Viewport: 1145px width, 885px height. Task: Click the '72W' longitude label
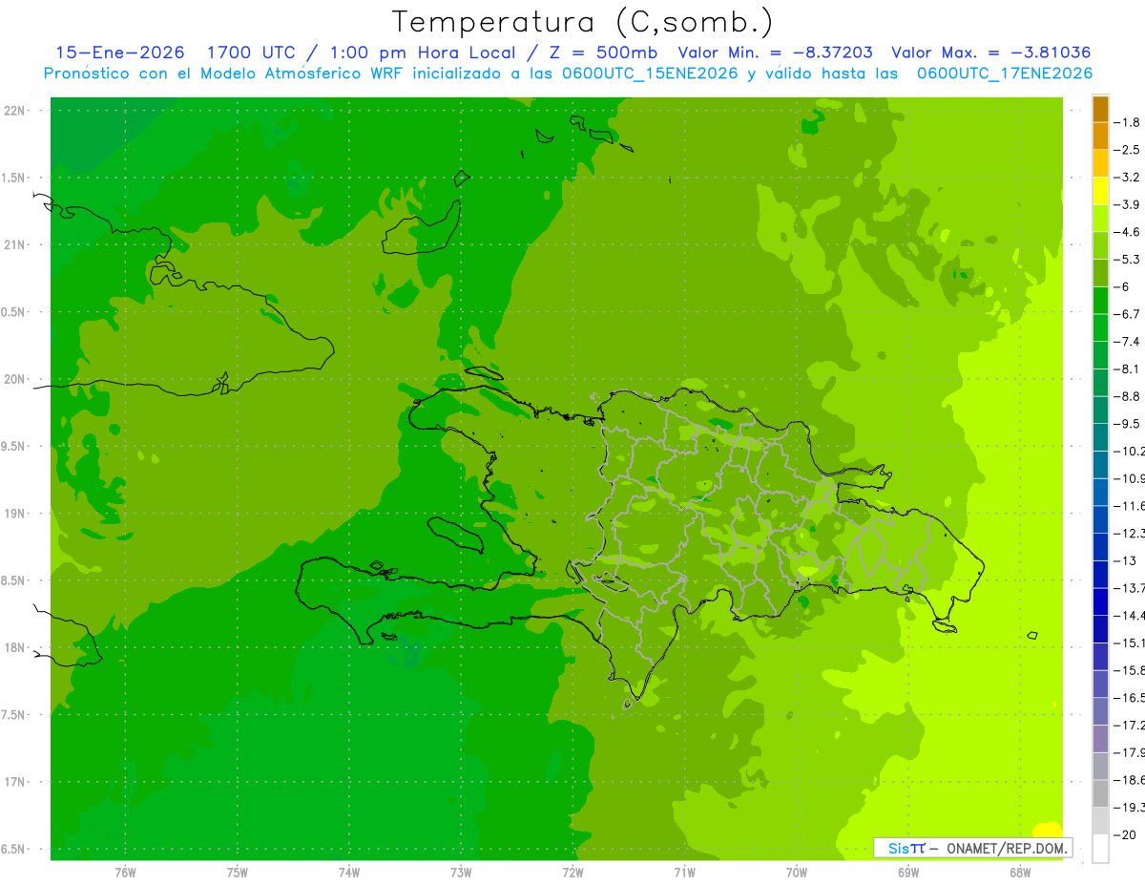[572, 872]
